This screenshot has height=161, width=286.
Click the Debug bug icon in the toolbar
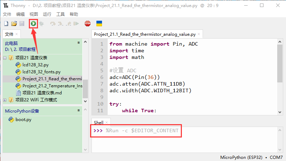click(41, 24)
